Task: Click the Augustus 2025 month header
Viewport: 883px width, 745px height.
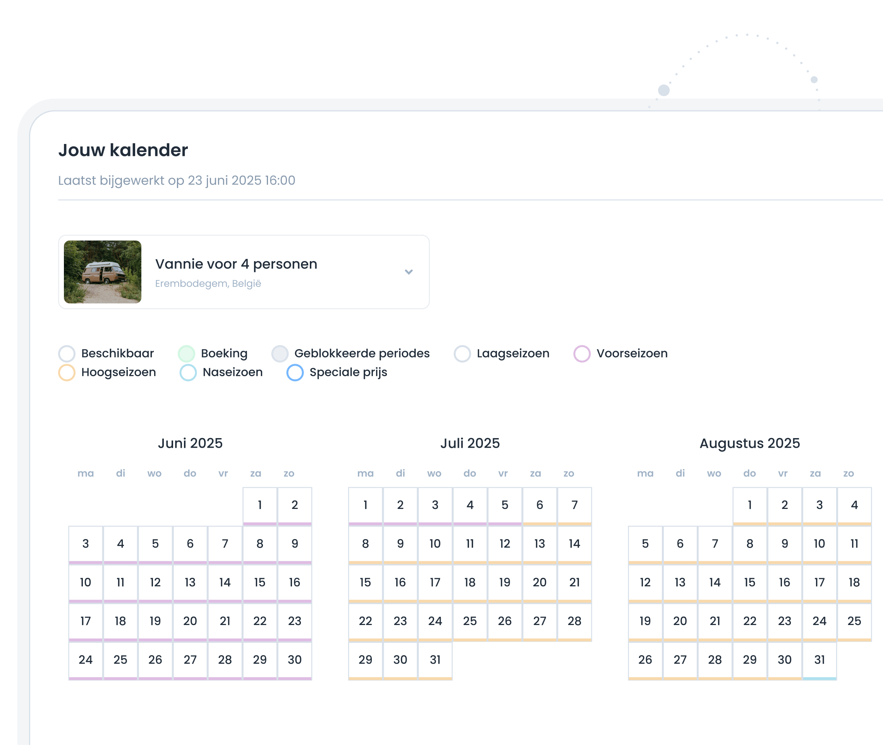Action: (749, 444)
